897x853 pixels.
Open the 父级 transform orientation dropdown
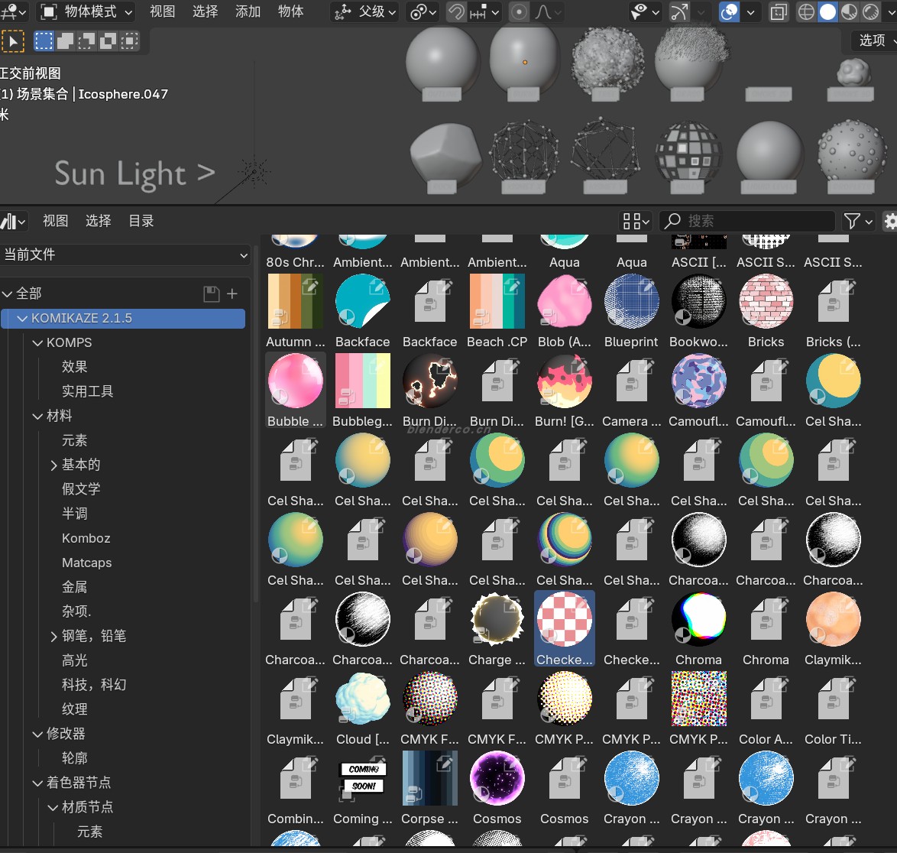point(365,11)
